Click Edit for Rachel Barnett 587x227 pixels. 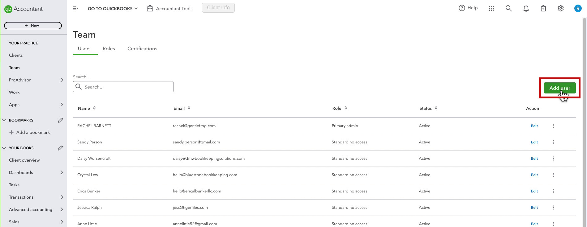(534, 126)
